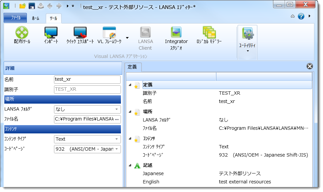Click the 識別子 input field
Screen dimensions: 323x192
coord(87,89)
